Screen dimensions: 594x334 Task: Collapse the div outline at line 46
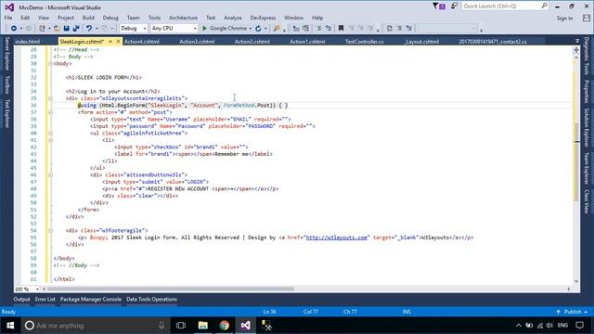[x=50, y=175]
